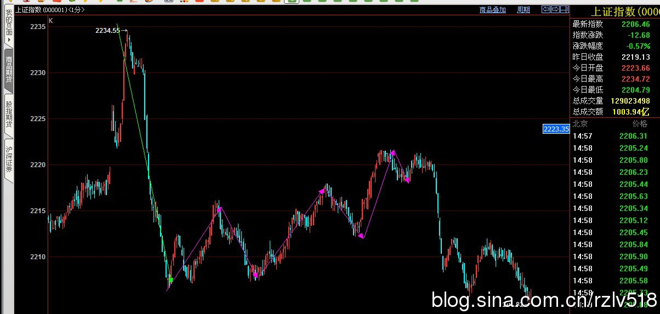Click the 最新指数 value 2206.46
Screen dimensions: 660x314
pyautogui.click(x=635, y=24)
